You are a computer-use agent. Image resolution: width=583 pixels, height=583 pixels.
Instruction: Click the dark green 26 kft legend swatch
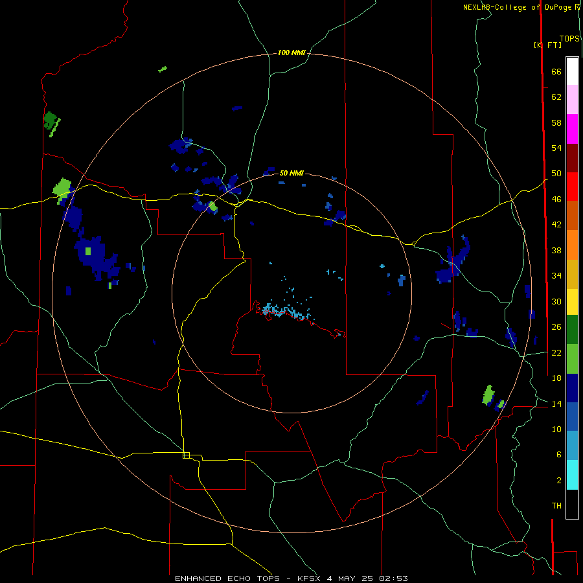pos(572,330)
